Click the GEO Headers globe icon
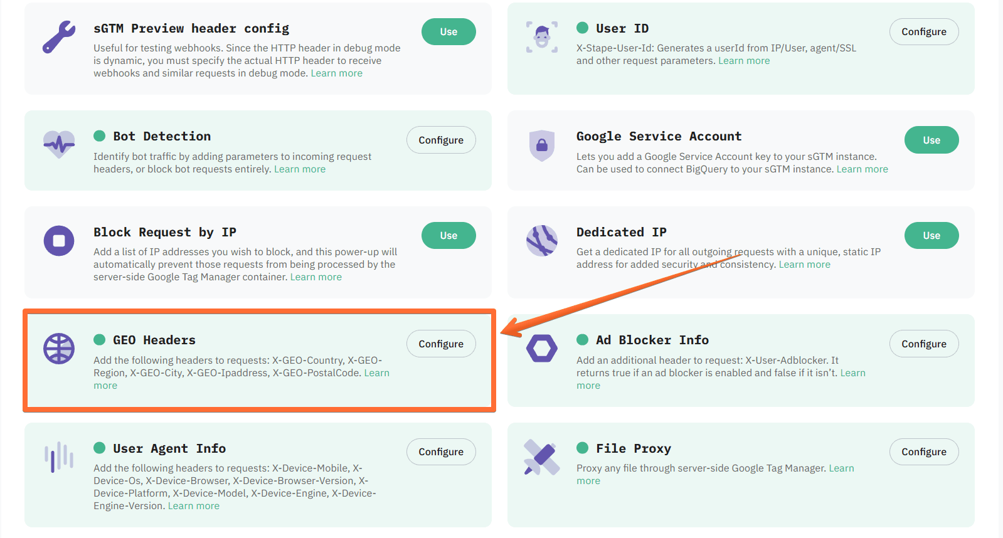The height and width of the screenshot is (538, 1003). pyautogui.click(x=59, y=349)
